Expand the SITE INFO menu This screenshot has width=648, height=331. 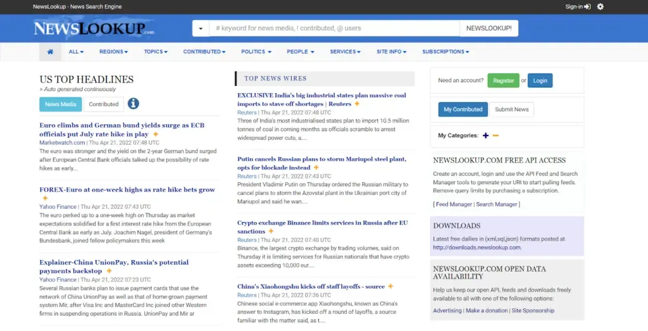coord(391,52)
